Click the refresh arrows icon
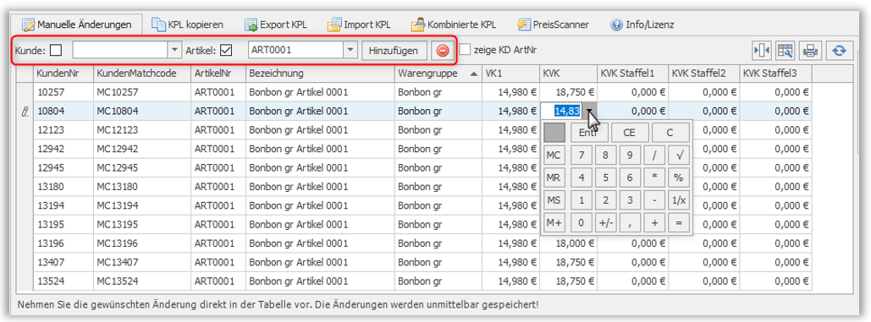Viewport: 871px width, 322px height. pos(839,51)
